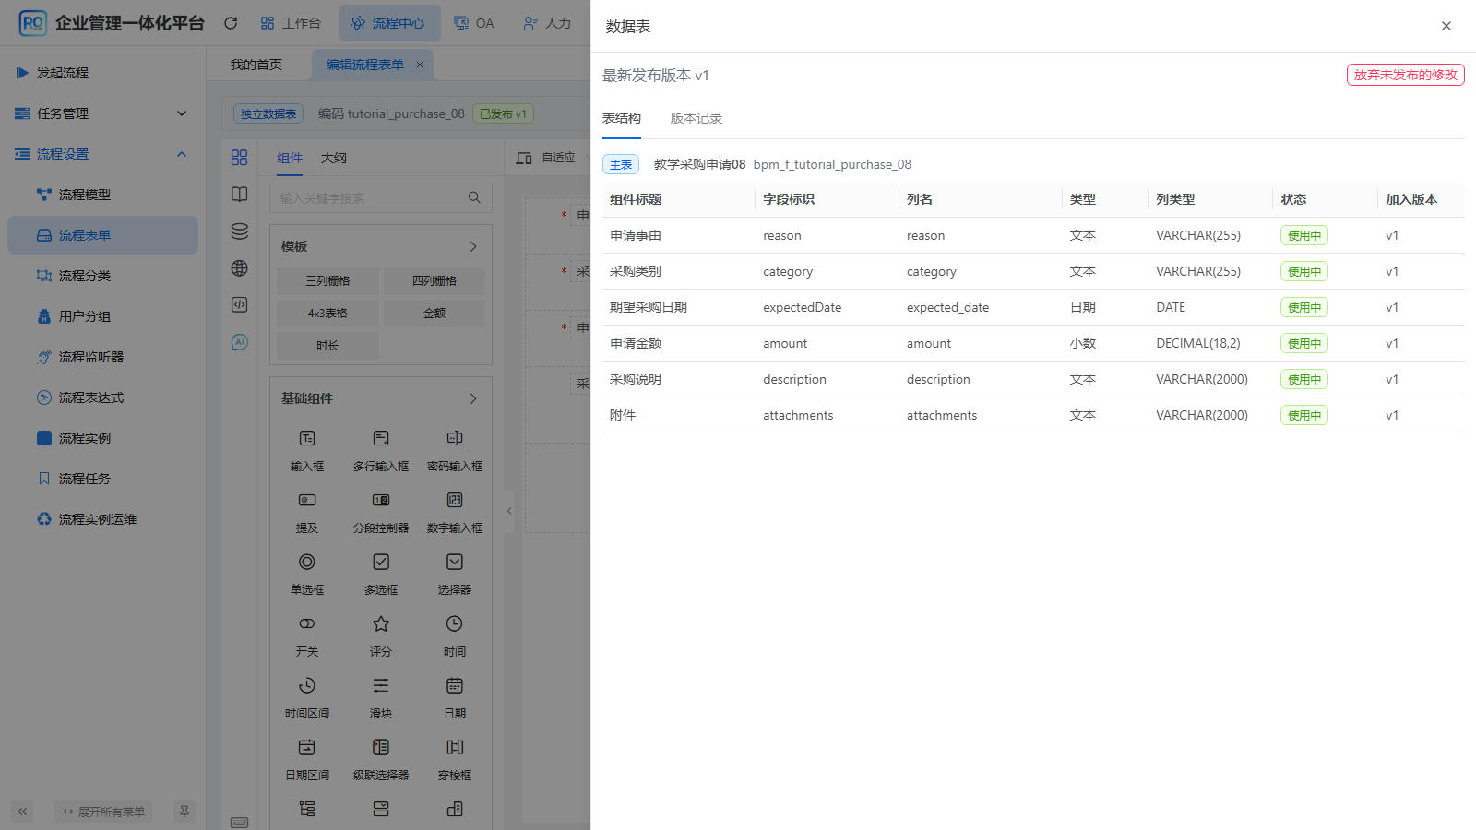1476x830 pixels.
Task: Select the 级联选择器 component icon
Action: [381, 747]
